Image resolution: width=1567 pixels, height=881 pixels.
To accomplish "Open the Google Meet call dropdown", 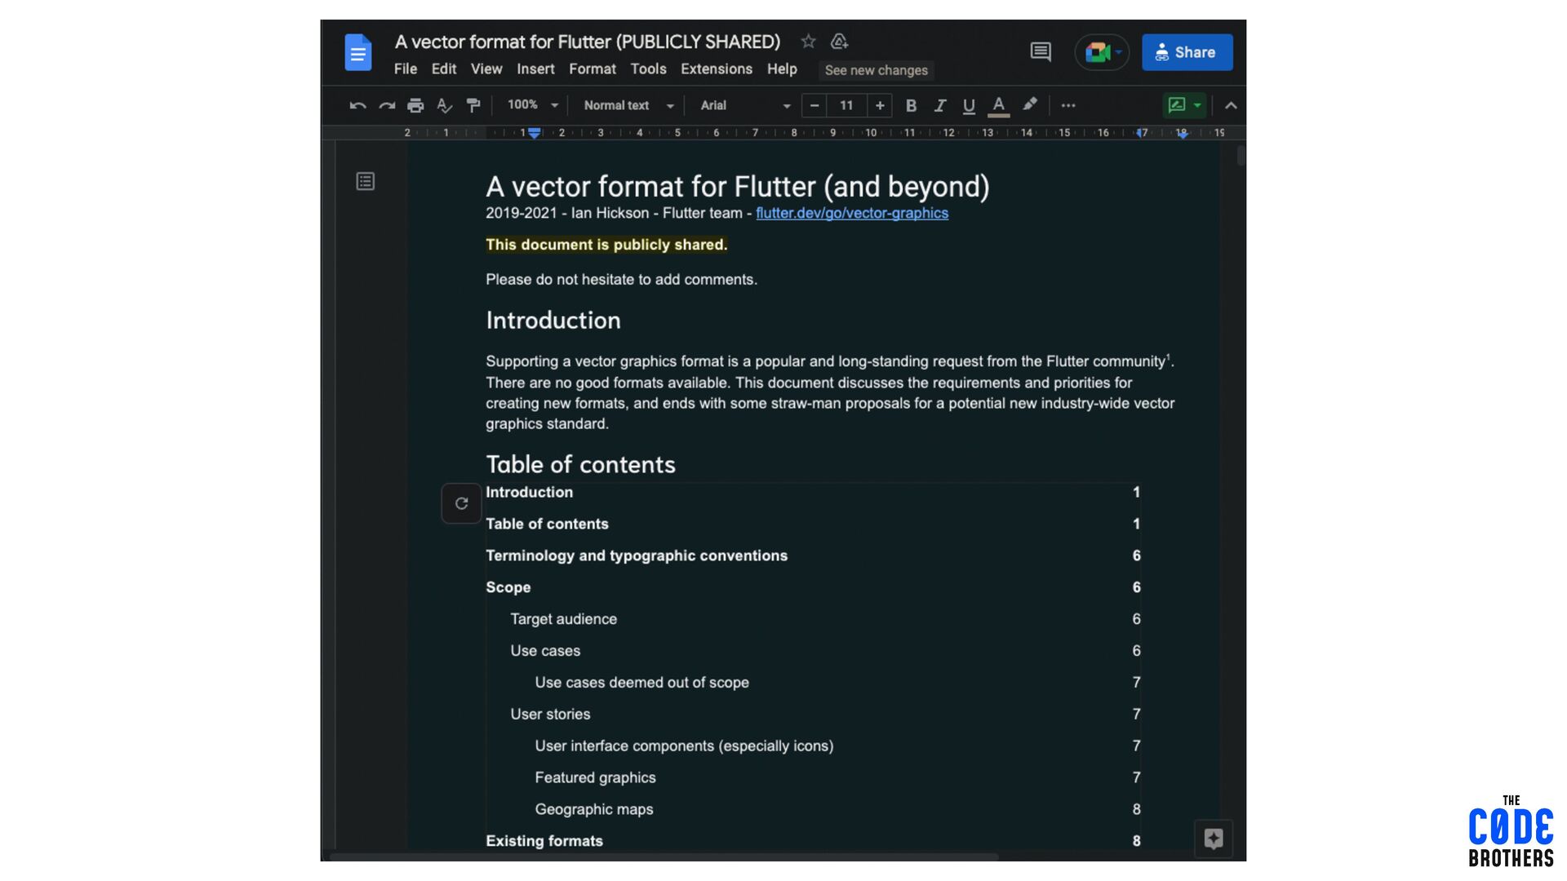I will 1103,52.
